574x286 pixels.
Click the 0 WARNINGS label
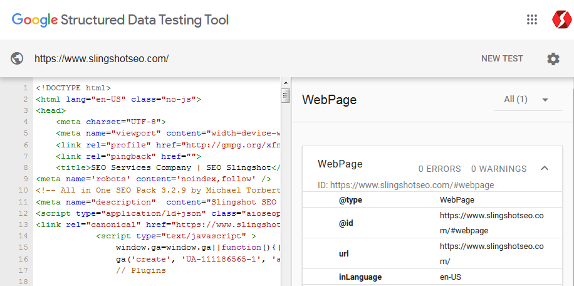tap(499, 169)
